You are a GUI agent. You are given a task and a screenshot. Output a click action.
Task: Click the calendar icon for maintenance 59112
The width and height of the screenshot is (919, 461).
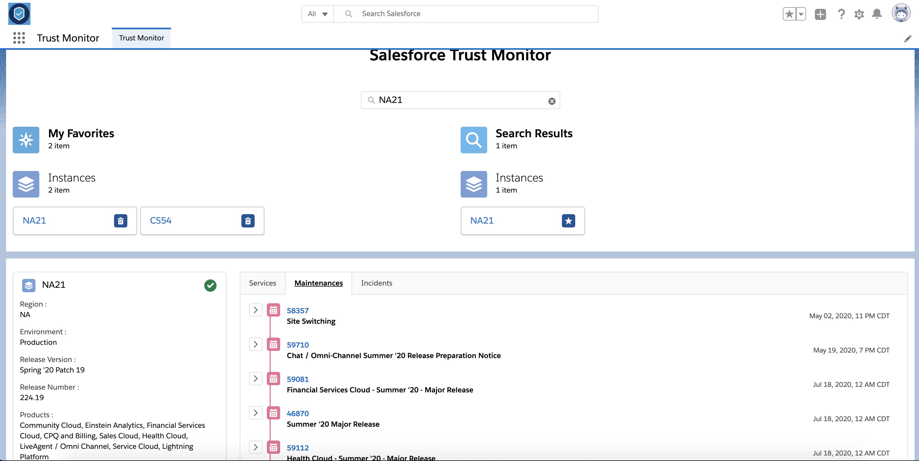pyautogui.click(x=273, y=447)
